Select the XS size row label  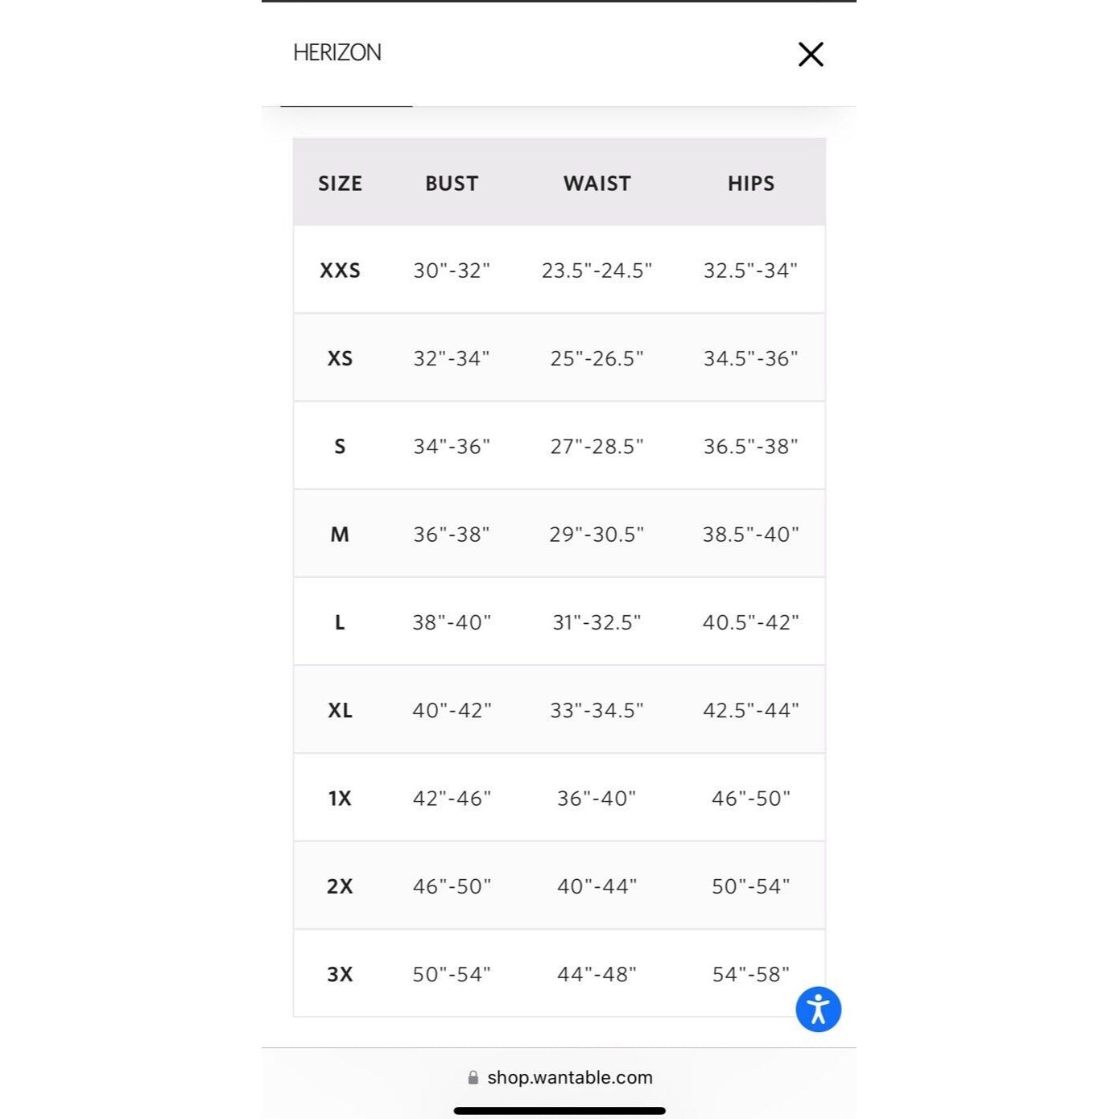340,358
